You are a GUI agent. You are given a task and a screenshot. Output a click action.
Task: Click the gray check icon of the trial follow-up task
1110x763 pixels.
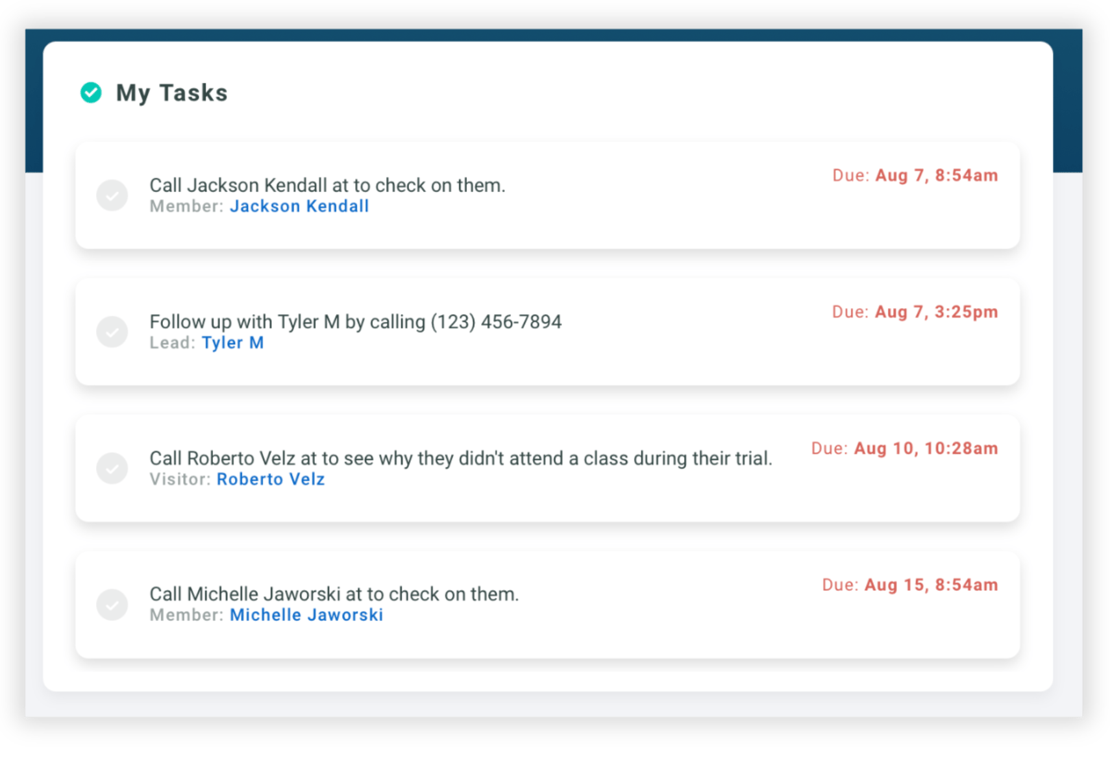pos(112,468)
